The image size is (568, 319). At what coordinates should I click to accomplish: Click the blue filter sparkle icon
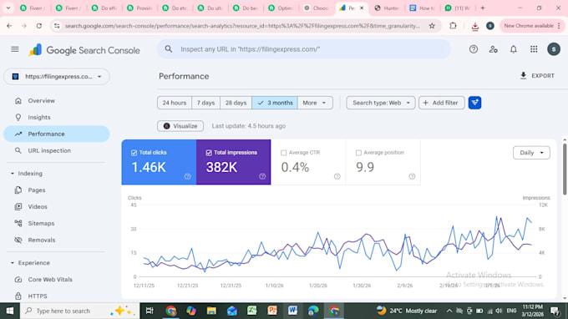474,103
